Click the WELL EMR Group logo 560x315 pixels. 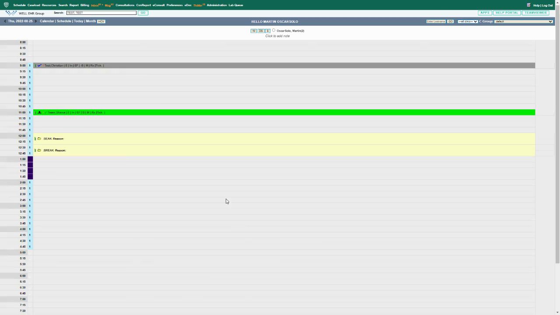tap(25, 13)
